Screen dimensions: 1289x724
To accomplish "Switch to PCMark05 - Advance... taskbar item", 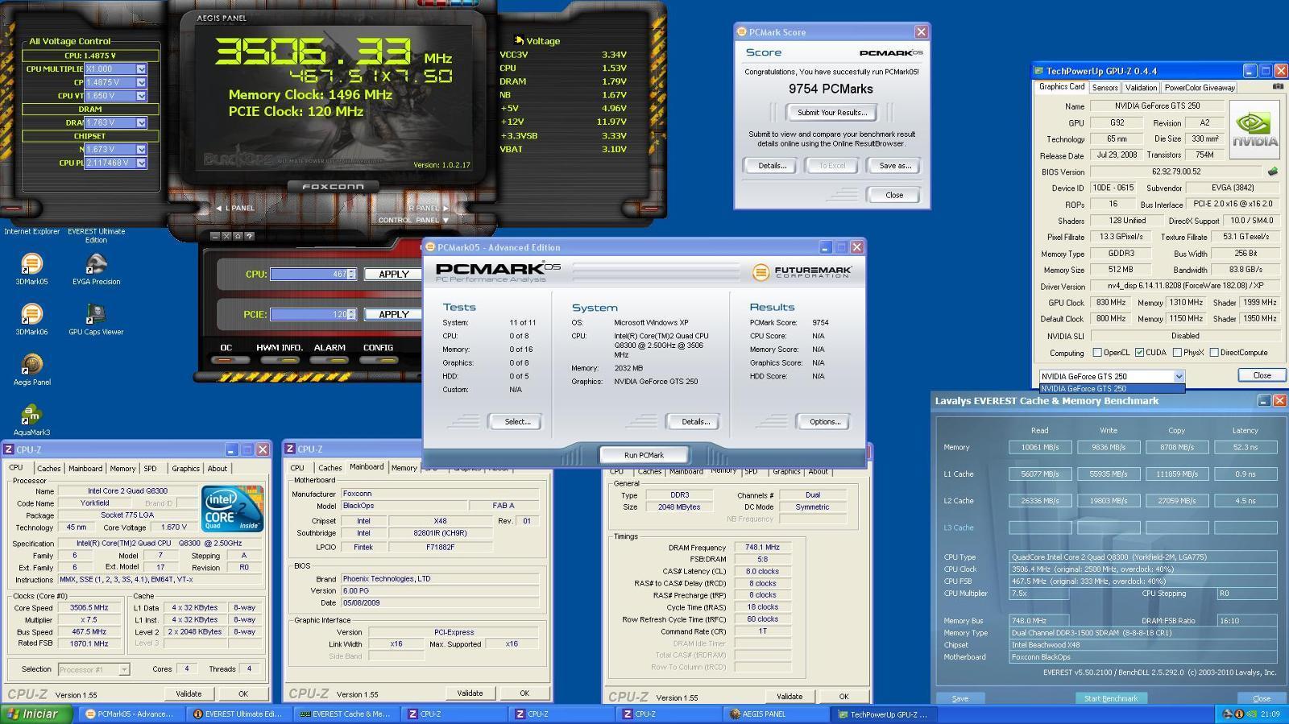I will pyautogui.click(x=130, y=714).
